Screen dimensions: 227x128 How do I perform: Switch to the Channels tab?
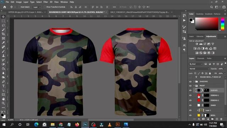(200, 58)
